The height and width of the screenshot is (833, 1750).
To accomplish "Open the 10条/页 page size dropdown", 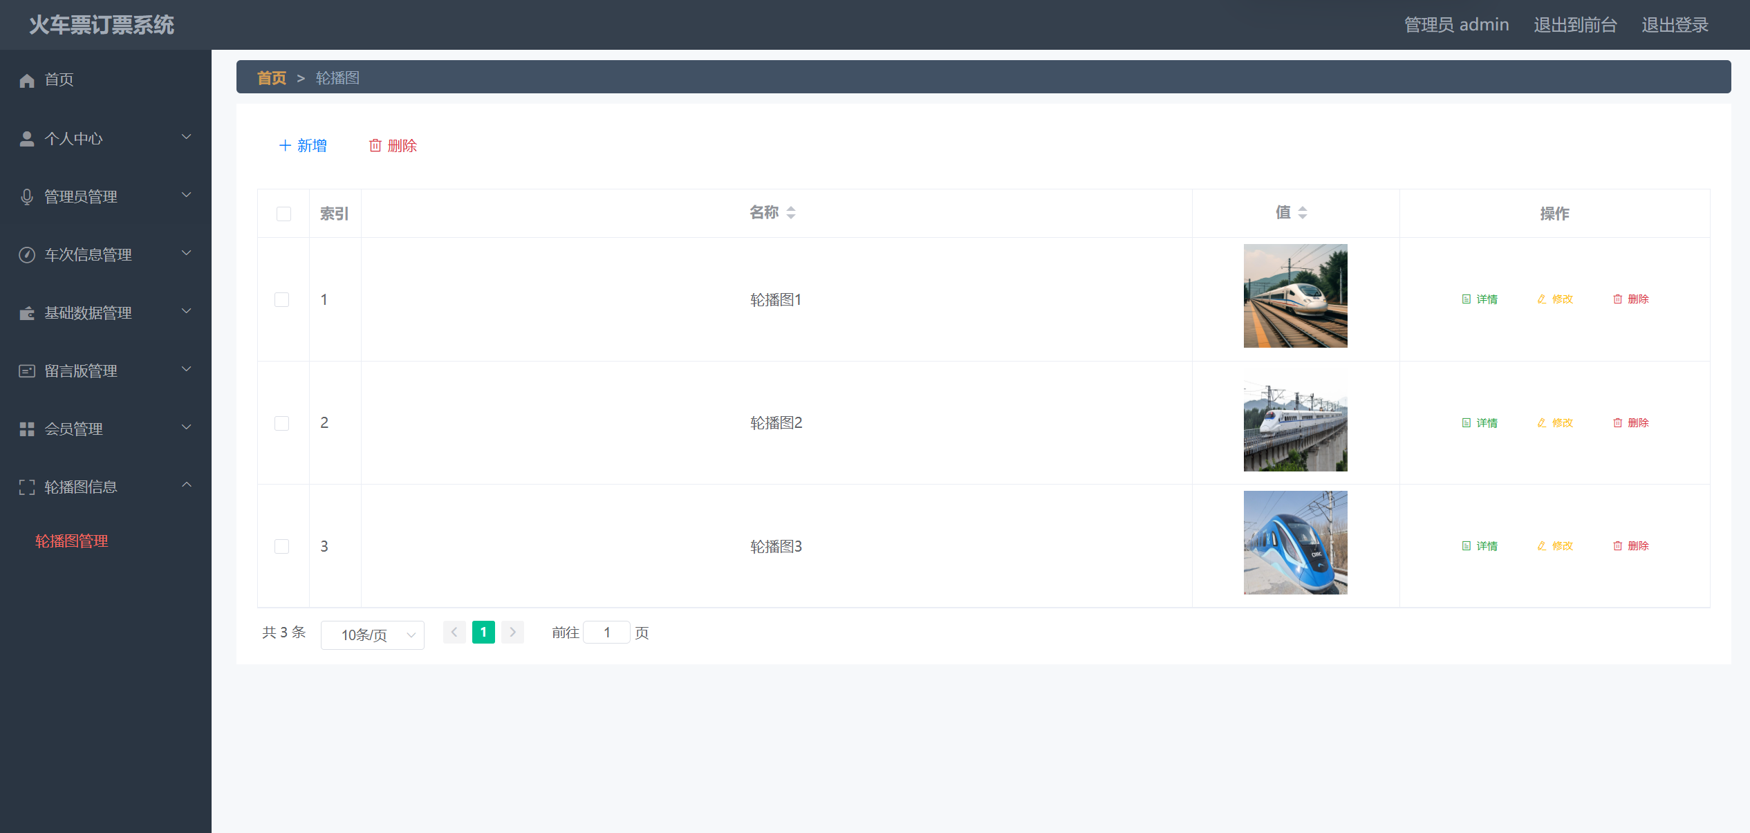I will click(372, 635).
